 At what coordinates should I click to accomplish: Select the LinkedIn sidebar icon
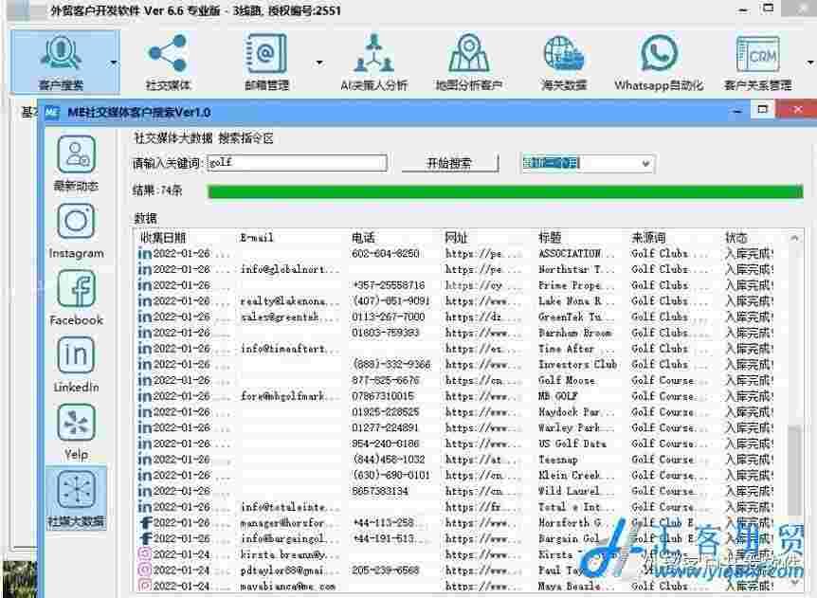click(76, 364)
